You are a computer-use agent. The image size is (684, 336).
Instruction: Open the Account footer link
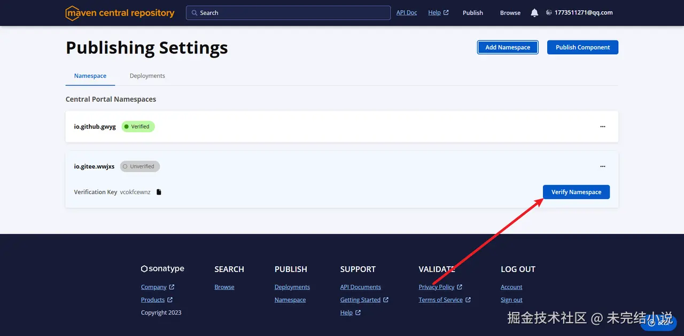511,287
